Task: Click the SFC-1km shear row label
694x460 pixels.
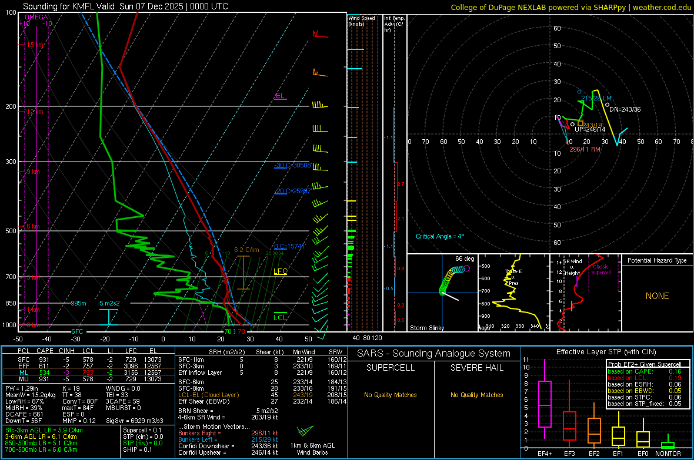Action: (191, 360)
